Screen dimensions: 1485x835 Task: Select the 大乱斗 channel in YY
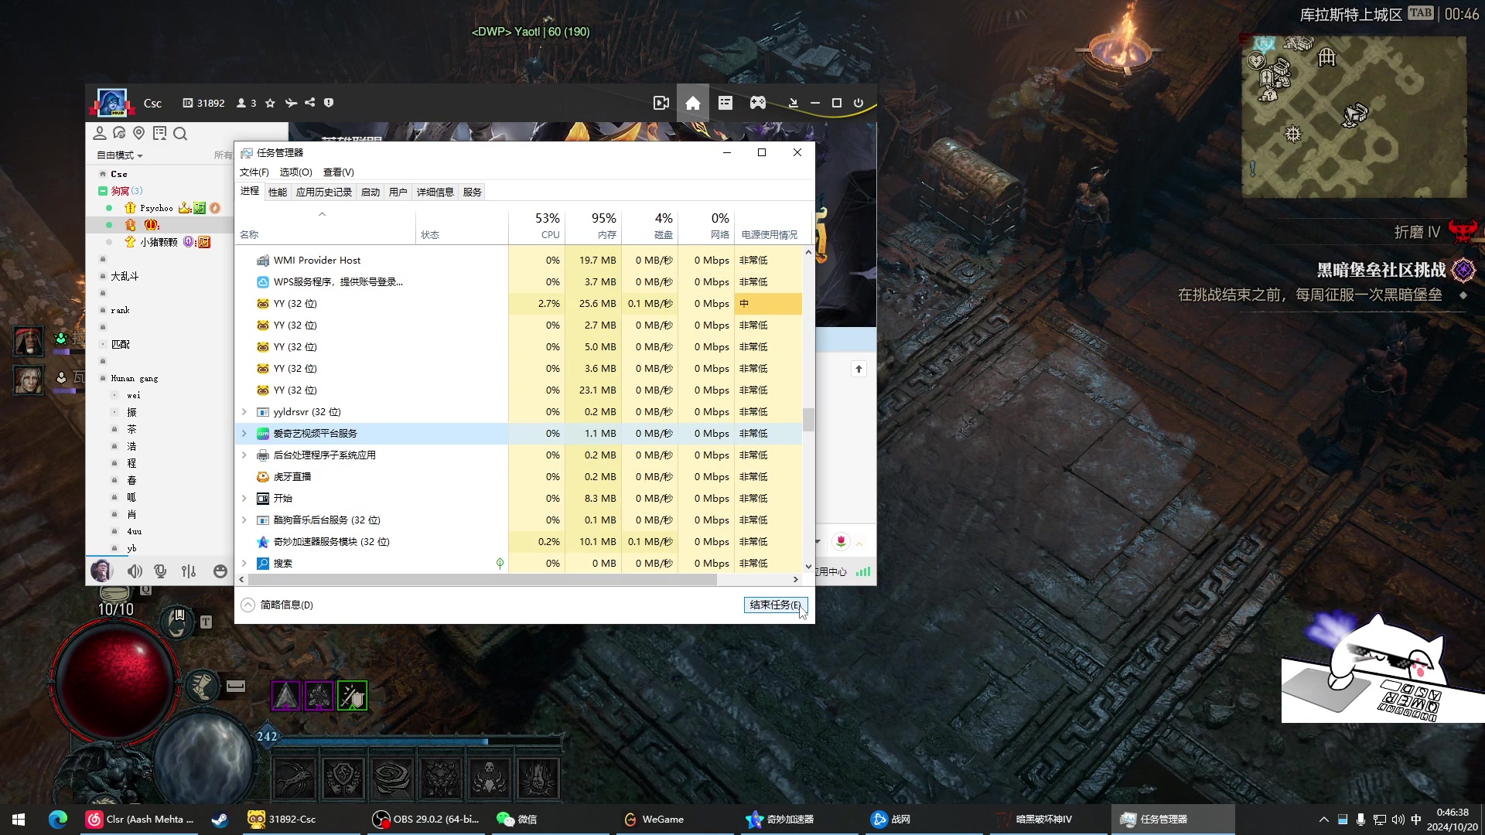click(x=125, y=276)
